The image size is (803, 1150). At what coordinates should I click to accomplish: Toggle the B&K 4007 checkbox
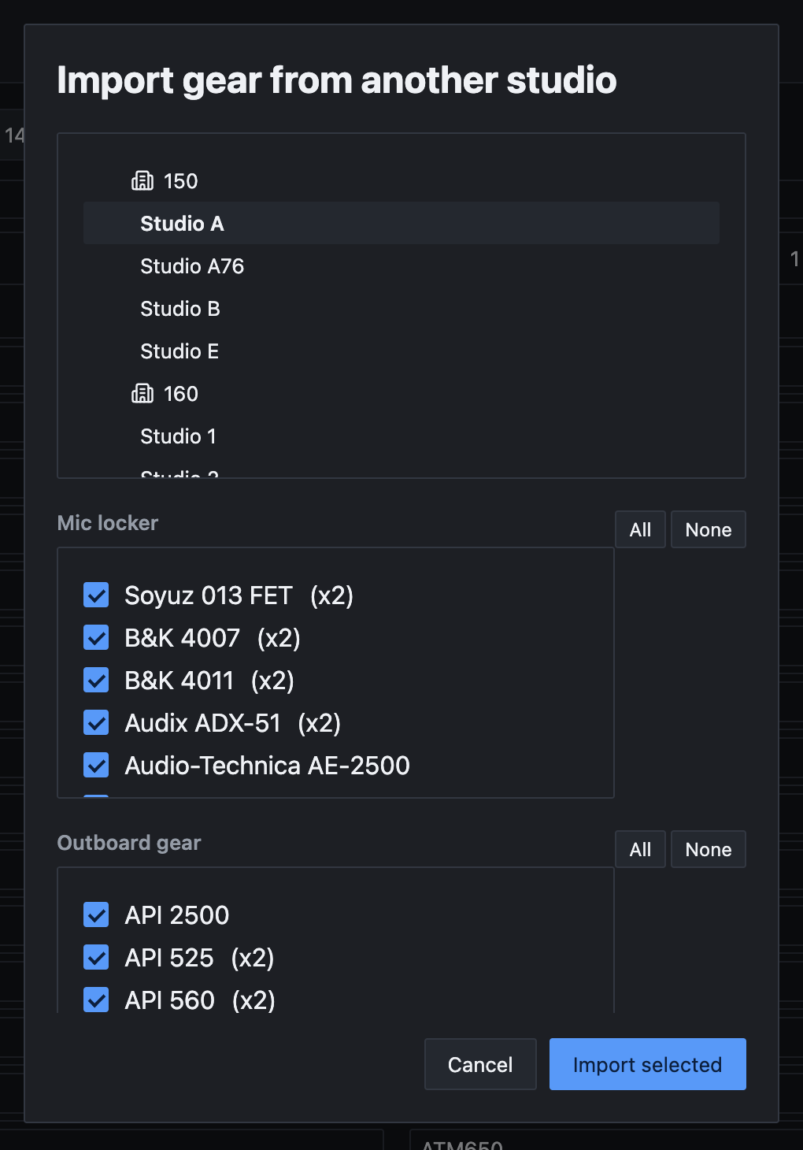pos(96,637)
